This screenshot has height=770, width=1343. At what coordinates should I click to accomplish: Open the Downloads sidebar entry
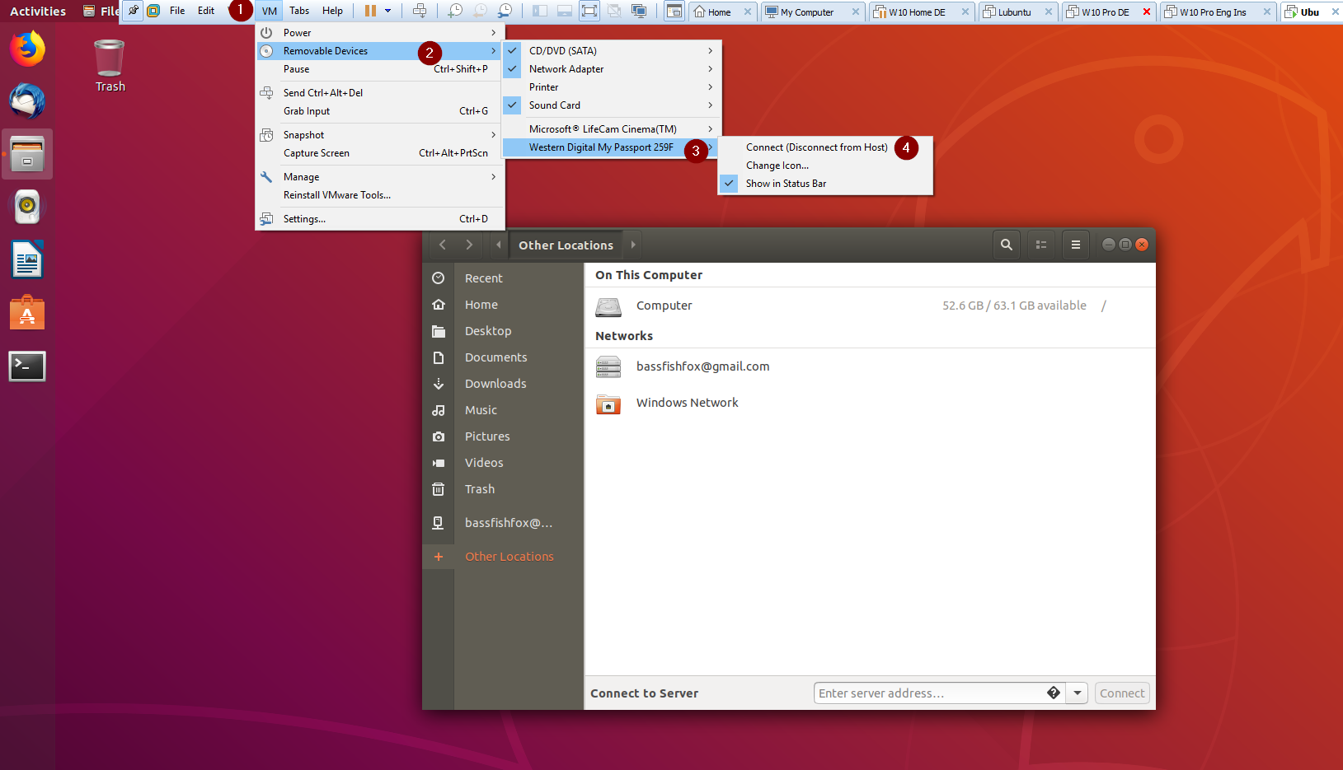pyautogui.click(x=495, y=384)
